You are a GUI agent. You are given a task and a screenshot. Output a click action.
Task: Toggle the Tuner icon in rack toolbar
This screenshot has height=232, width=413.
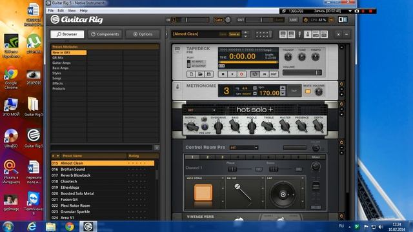point(299,34)
